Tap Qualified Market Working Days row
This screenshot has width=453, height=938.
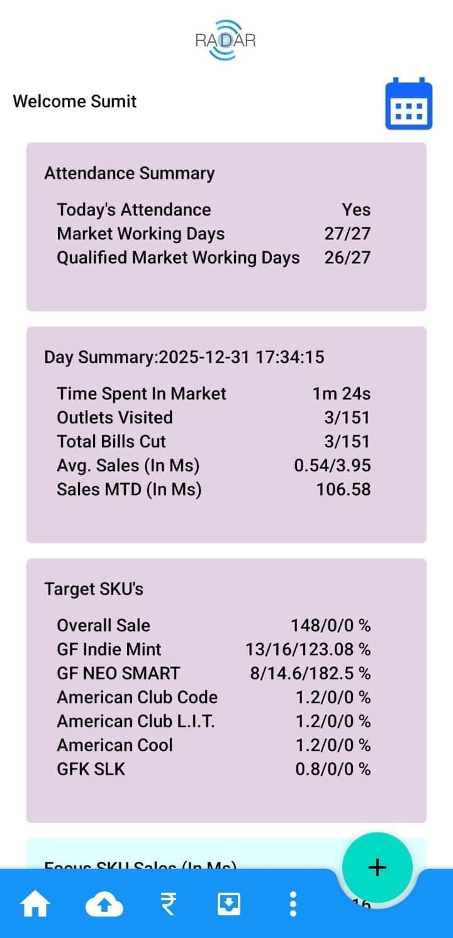click(213, 258)
